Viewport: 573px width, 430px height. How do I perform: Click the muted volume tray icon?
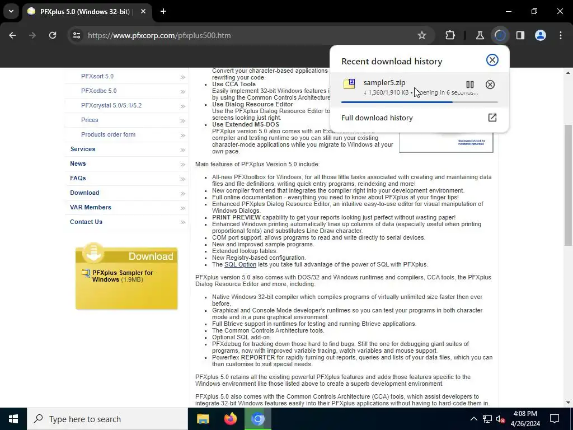click(501, 419)
